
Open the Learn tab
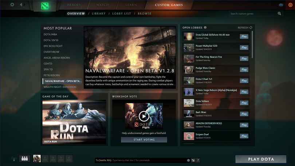point(131,5)
